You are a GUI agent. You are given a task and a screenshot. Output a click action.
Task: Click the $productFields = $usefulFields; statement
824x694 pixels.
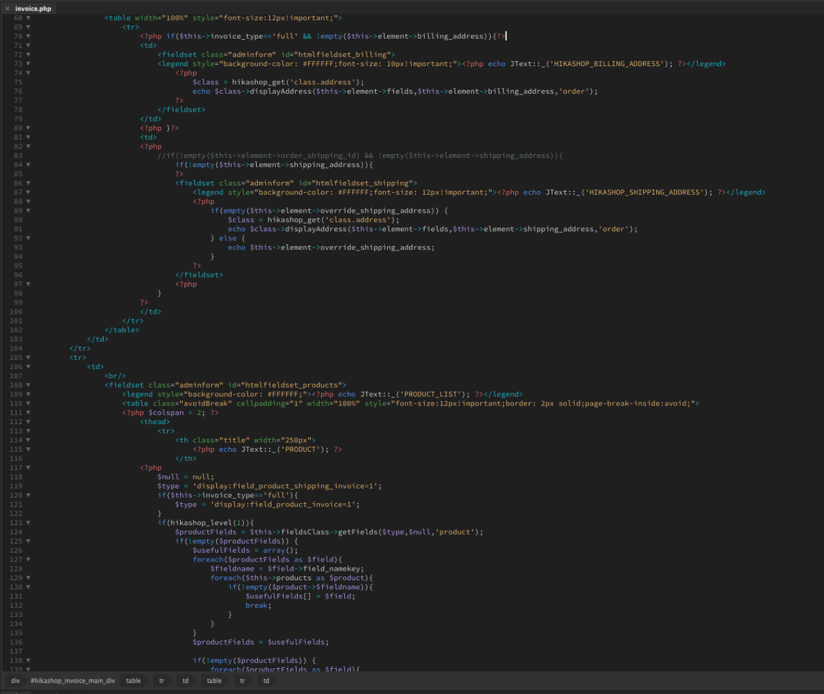261,642
